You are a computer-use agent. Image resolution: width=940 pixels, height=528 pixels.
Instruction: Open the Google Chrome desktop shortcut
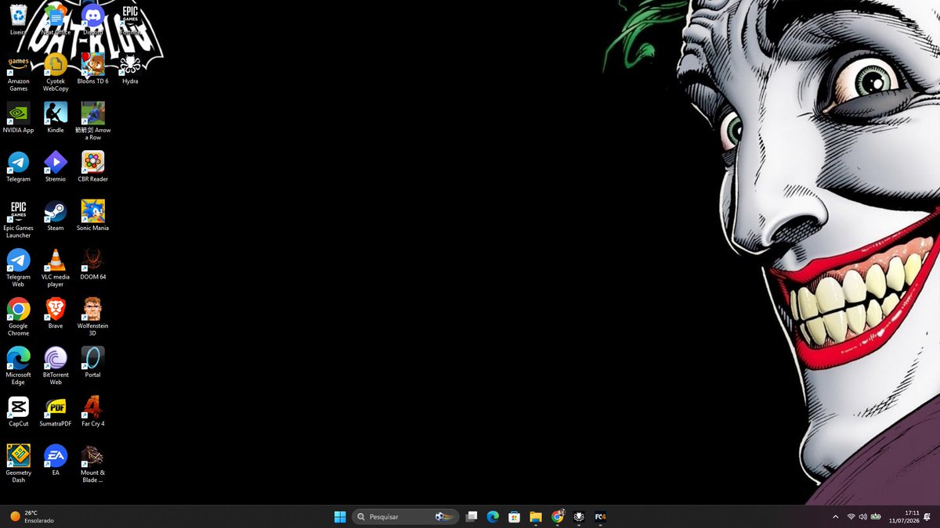point(18,317)
